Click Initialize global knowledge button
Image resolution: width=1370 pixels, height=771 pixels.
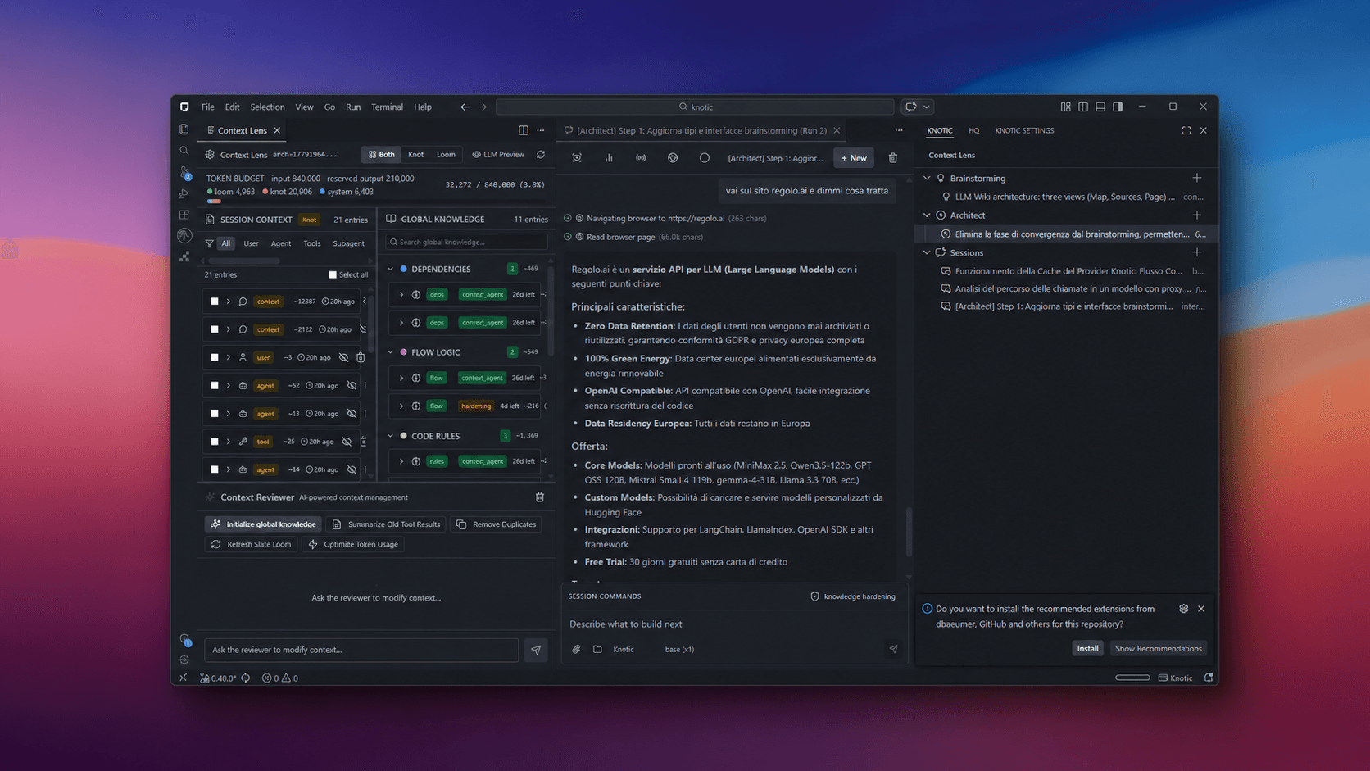pos(263,524)
